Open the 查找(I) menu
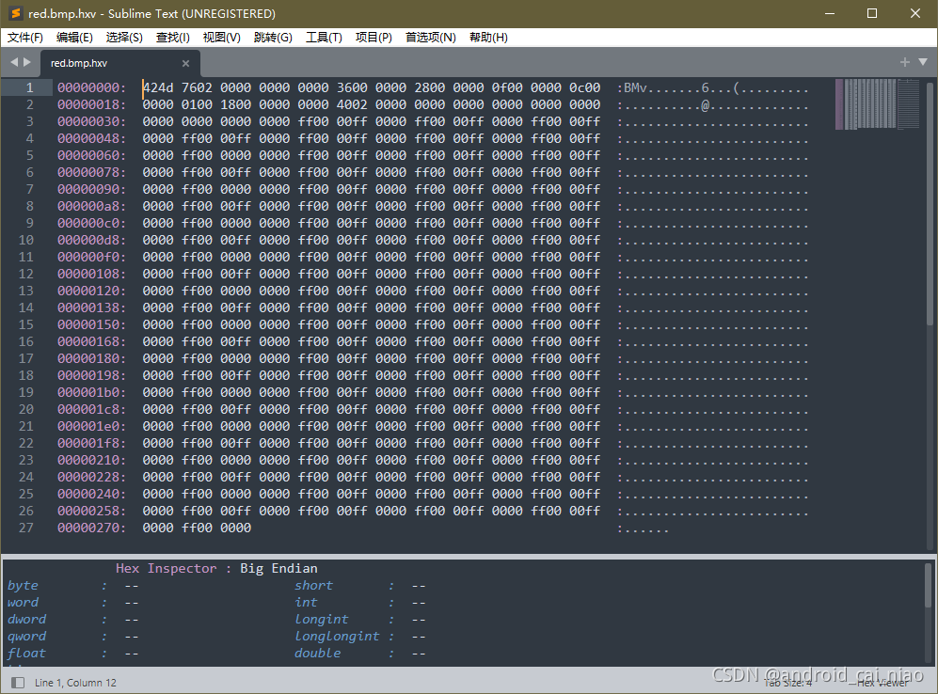The image size is (938, 694). pos(173,37)
